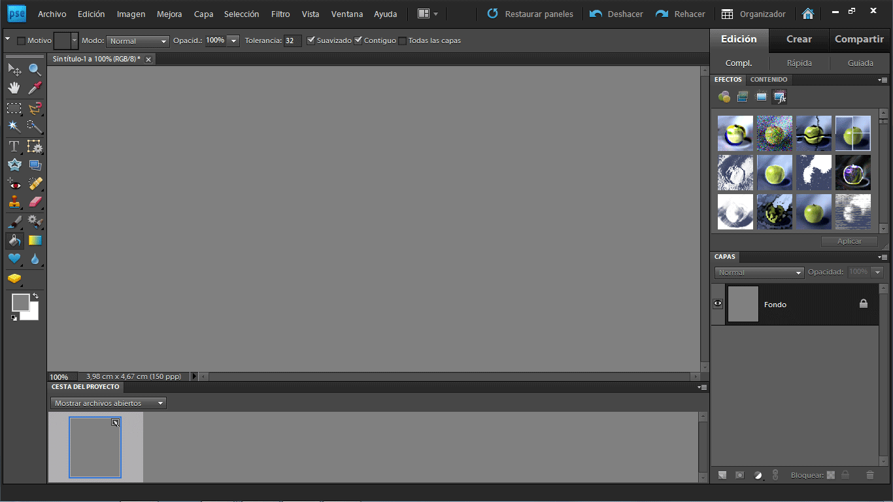Select the Hand tool
893x502 pixels.
coord(14,88)
